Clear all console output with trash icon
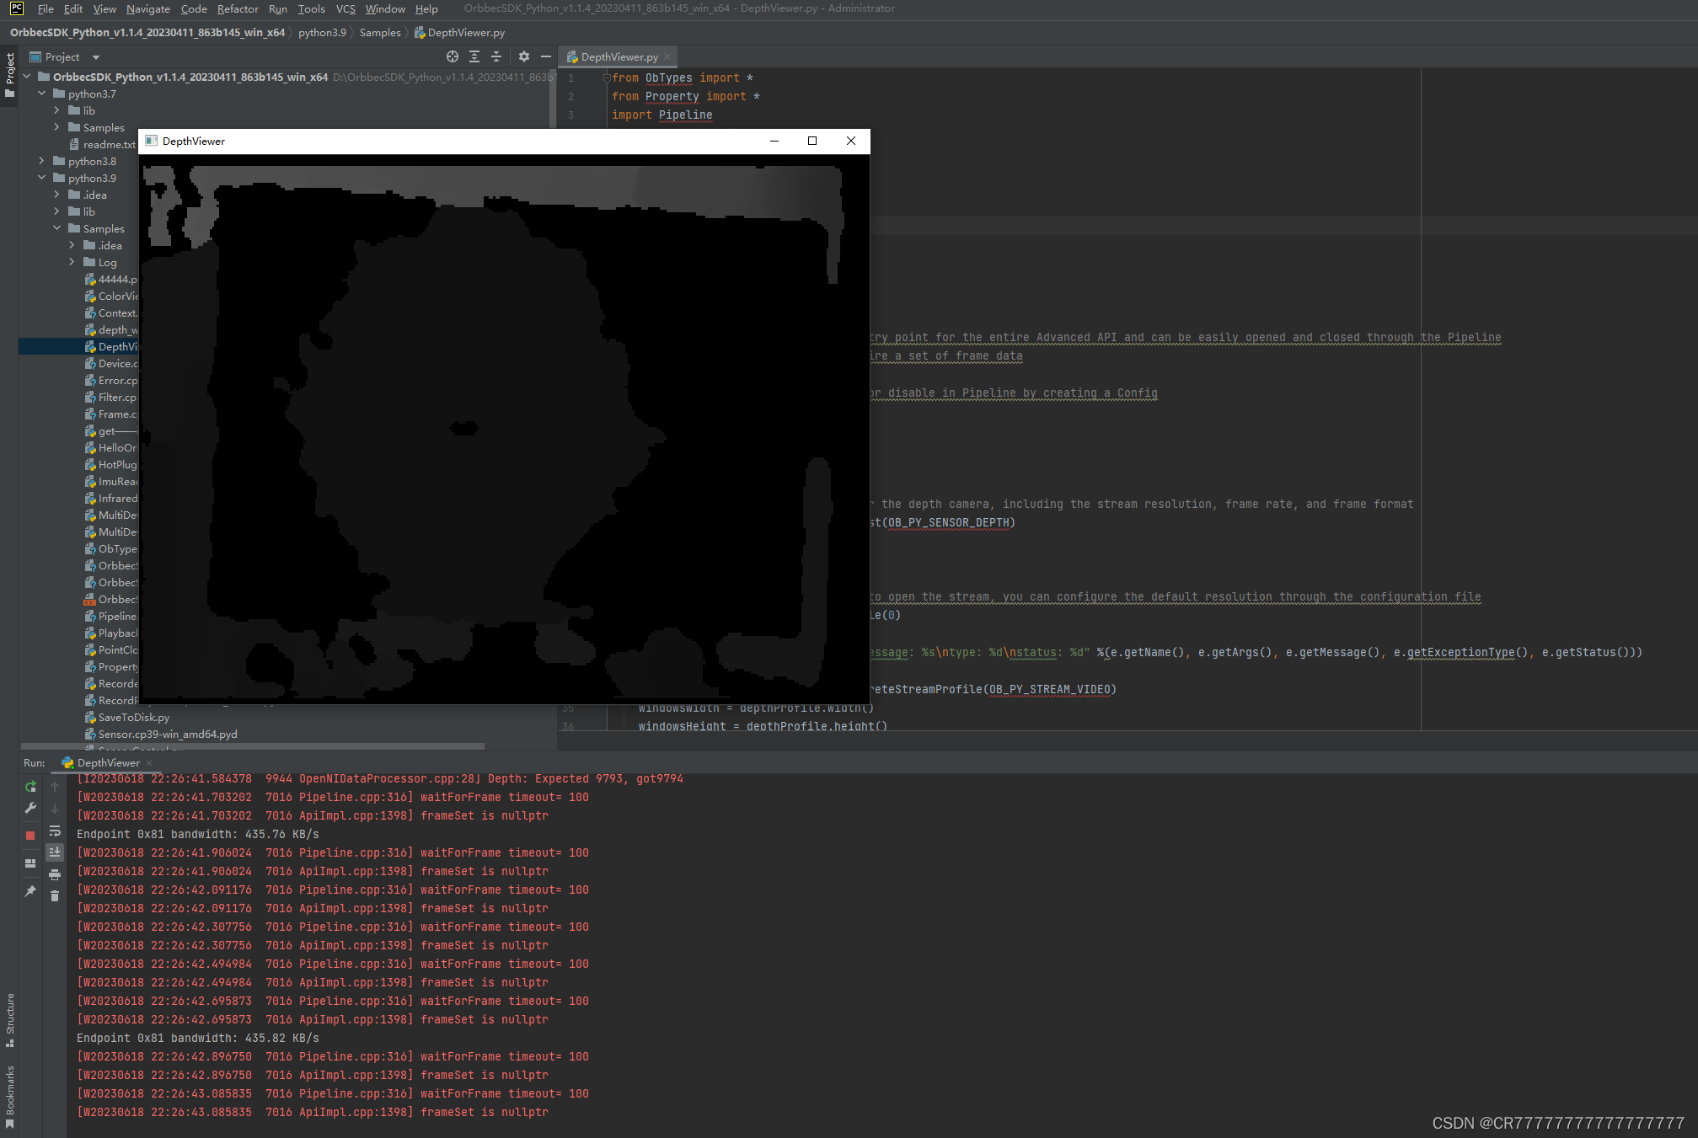 point(55,896)
